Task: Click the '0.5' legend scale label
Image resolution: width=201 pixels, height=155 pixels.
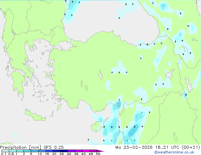Action: pos(11,154)
